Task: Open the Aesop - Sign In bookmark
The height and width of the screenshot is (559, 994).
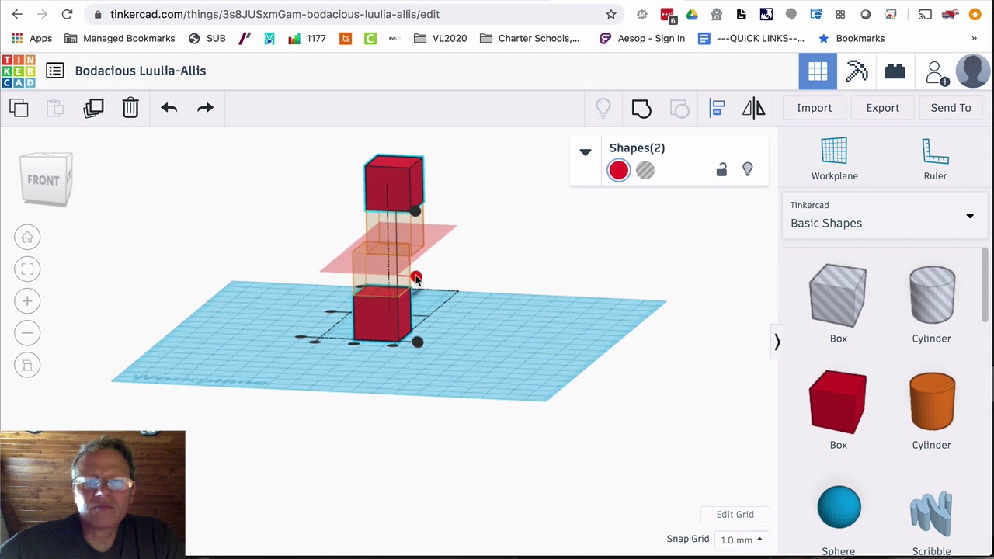Action: 642,38
